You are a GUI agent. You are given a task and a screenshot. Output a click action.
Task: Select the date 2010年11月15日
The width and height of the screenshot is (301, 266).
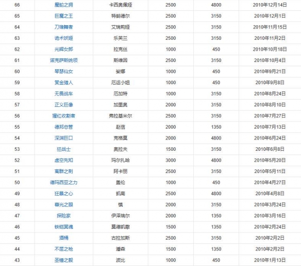click(x=270, y=27)
